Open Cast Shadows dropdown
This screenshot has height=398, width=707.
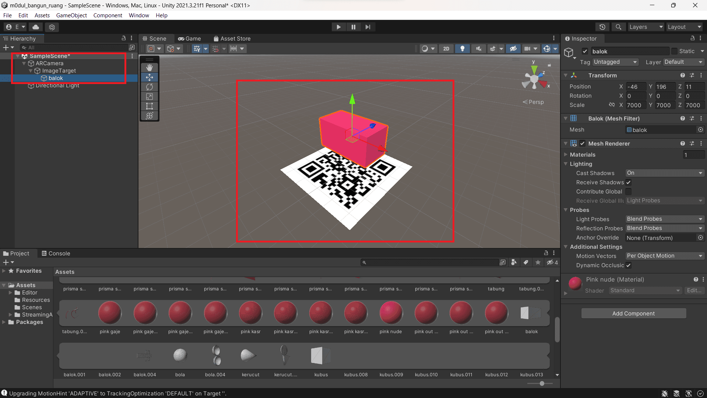pos(665,173)
